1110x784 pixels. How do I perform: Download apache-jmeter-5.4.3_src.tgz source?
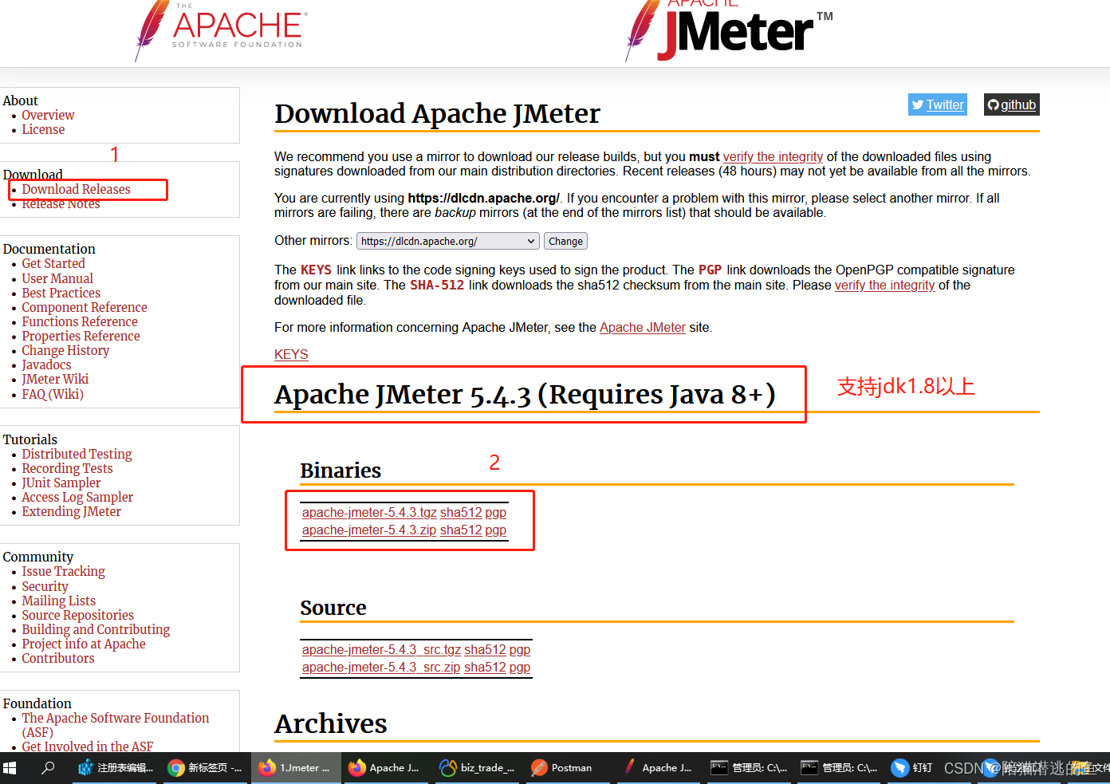click(x=381, y=649)
